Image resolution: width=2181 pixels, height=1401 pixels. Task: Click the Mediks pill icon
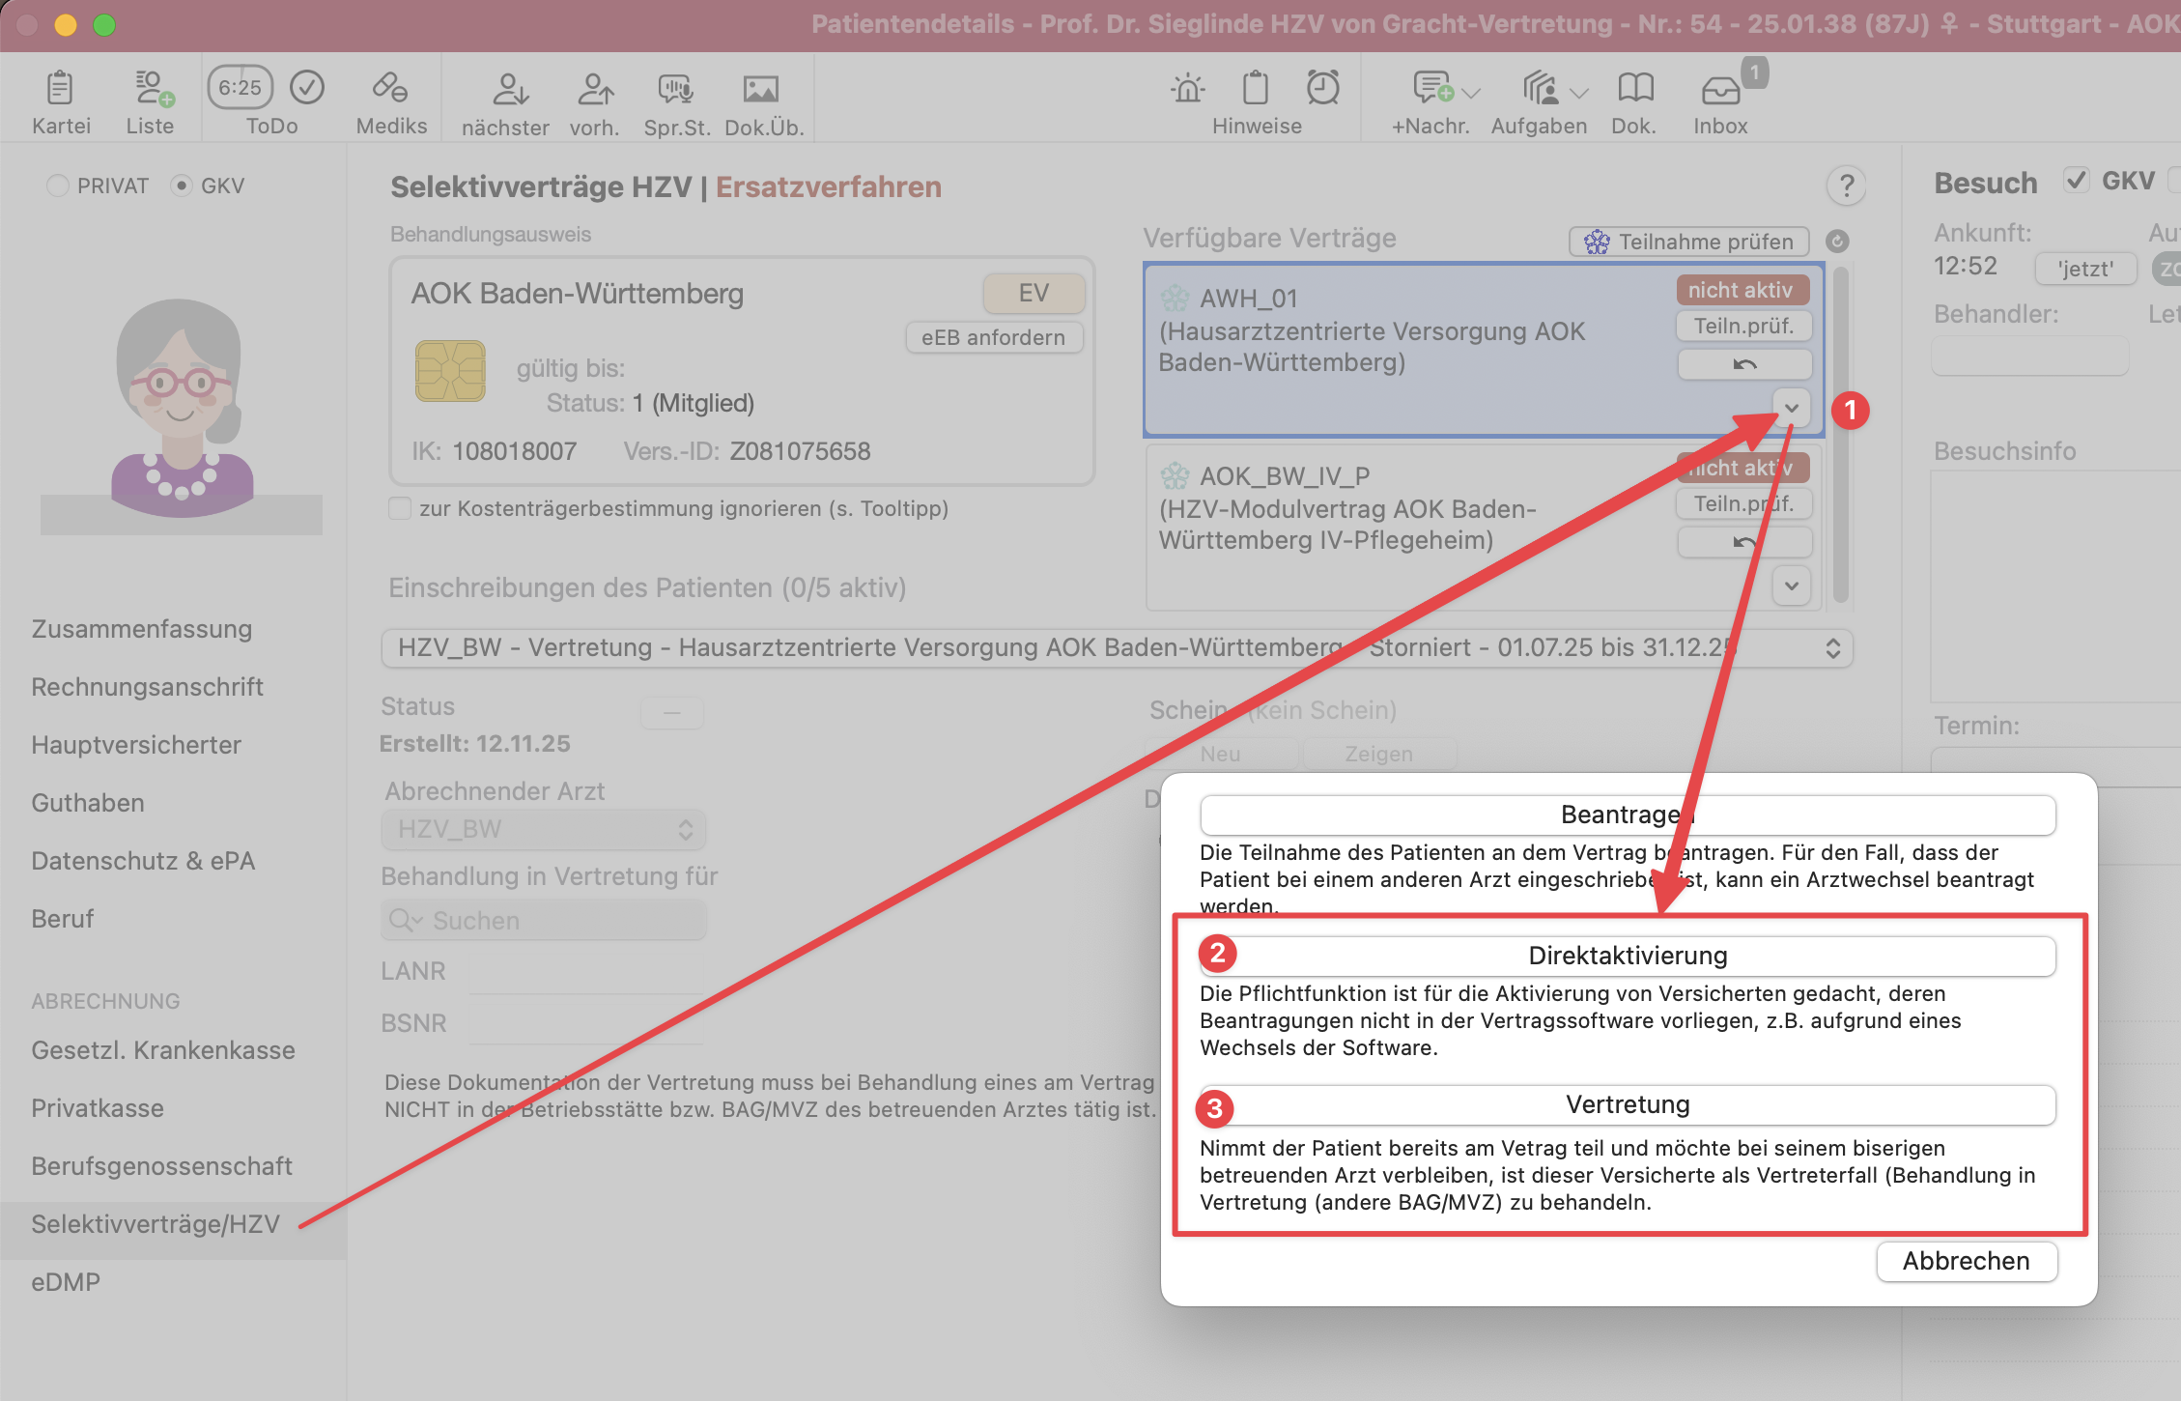point(390,89)
